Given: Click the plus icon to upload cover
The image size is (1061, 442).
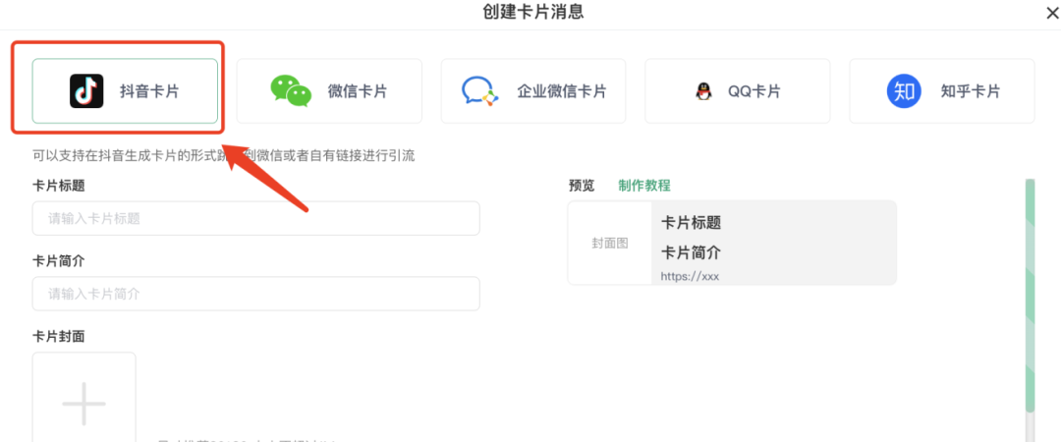Looking at the screenshot, I should point(84,403).
